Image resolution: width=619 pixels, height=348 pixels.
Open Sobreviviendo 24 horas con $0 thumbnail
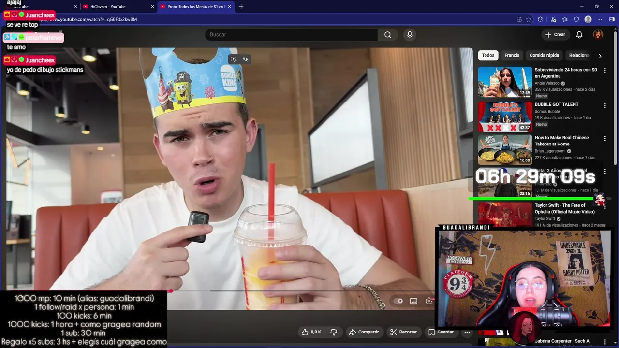[505, 82]
